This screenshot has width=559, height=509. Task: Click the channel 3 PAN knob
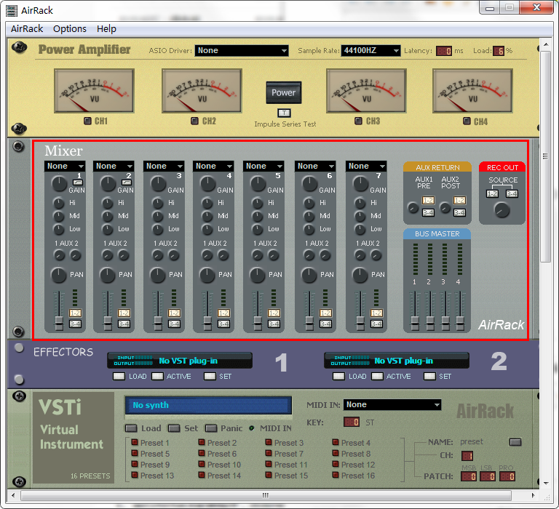tap(158, 275)
